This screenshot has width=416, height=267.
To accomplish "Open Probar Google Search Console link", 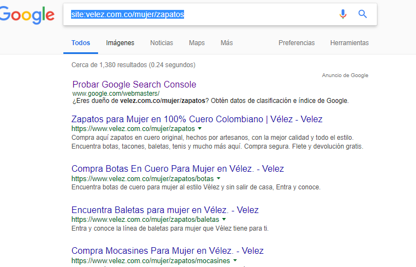I will pos(134,84).
